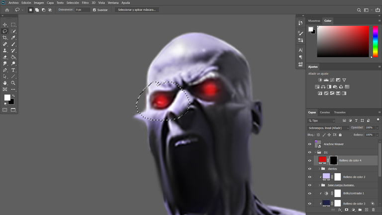Click the hue spectrum slider

[376, 41]
